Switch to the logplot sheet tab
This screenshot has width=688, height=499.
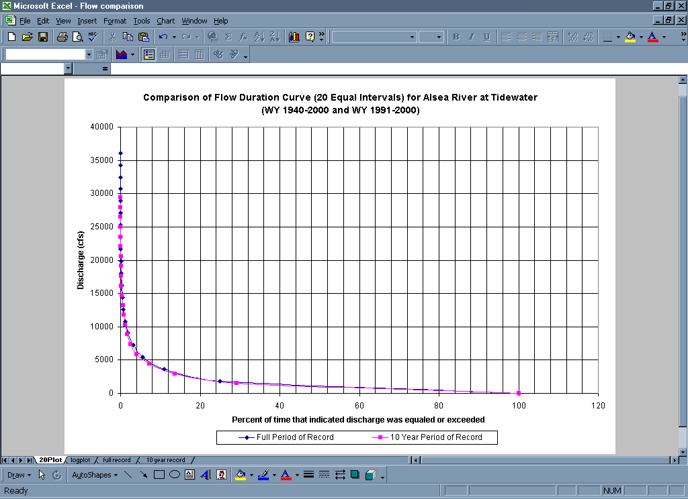click(x=80, y=460)
